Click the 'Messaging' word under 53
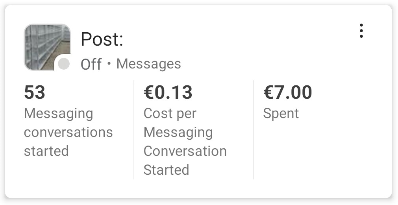Screen dimensions: 398x205 point(58,114)
